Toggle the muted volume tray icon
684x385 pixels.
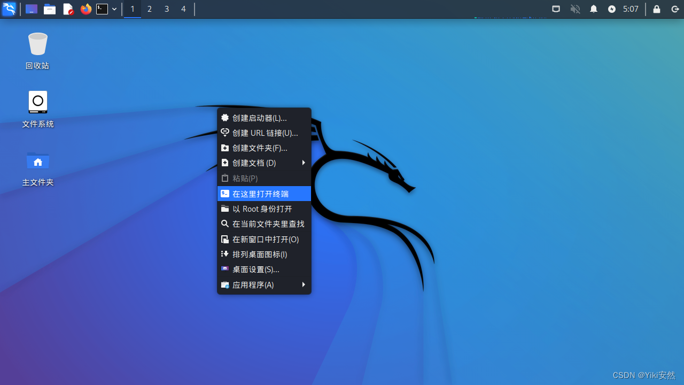point(576,9)
